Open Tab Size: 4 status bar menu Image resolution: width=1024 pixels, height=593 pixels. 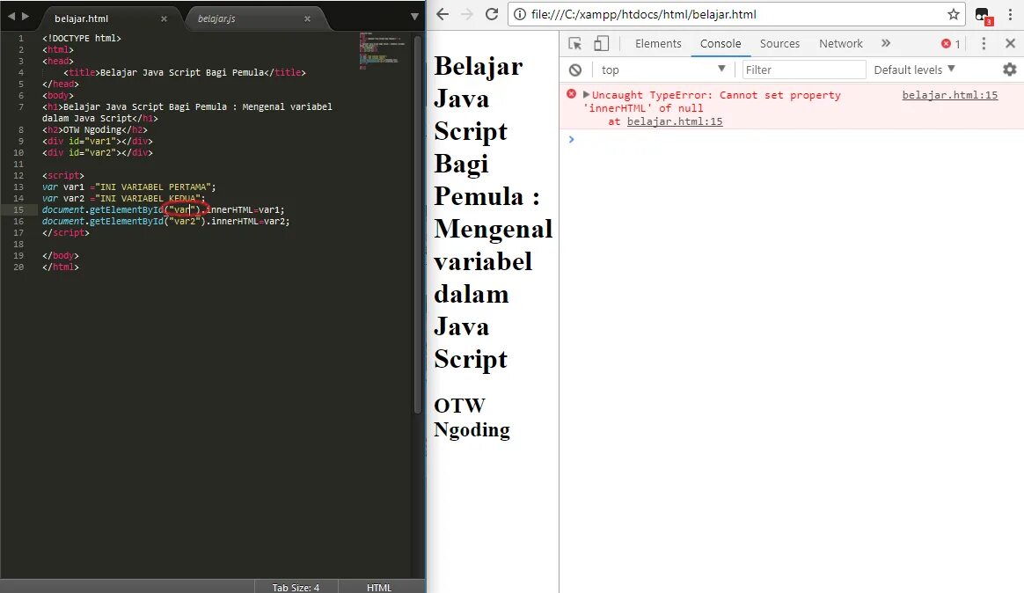(x=296, y=587)
